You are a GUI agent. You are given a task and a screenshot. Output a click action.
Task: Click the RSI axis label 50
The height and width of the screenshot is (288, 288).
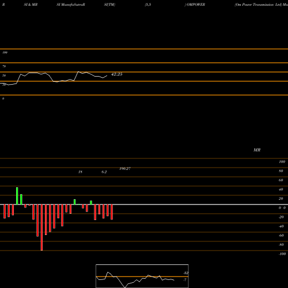4,75
